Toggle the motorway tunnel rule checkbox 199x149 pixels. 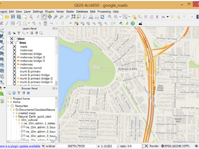[x=14, y=68]
